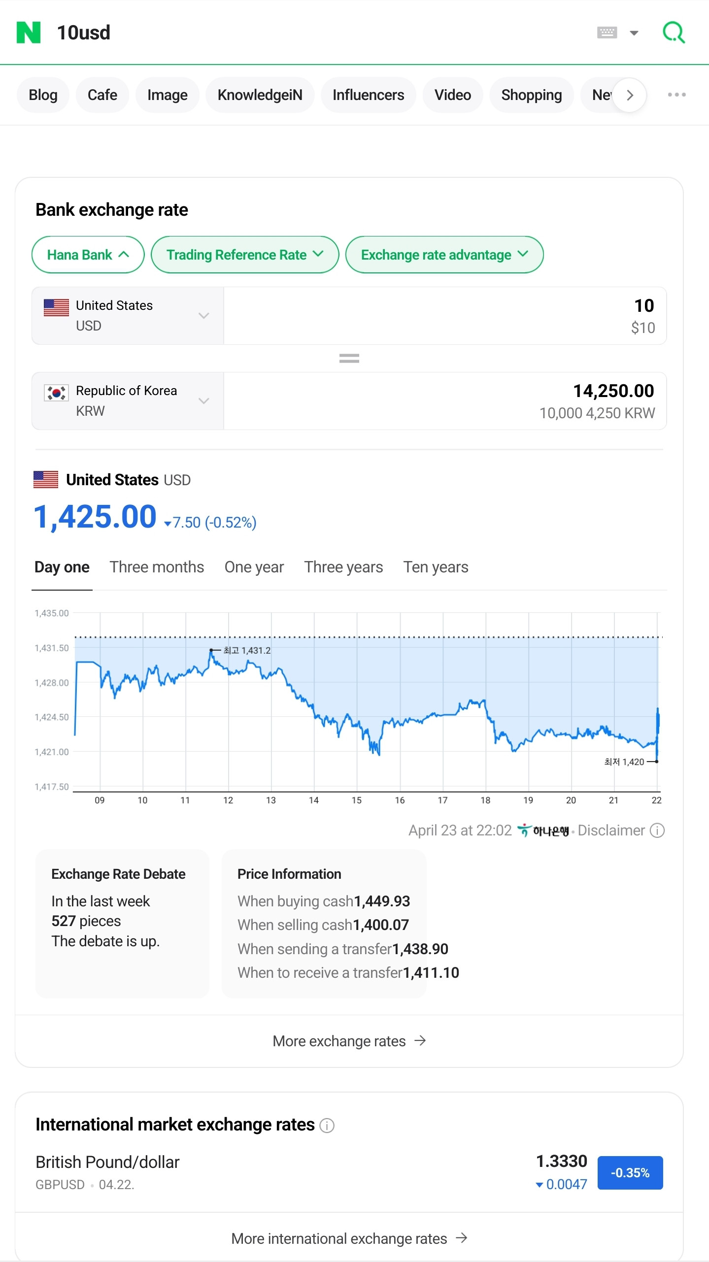Screen dimensions: 709x1262
Task: Open the Exchange rate advantage dropdown
Action: 444,255
